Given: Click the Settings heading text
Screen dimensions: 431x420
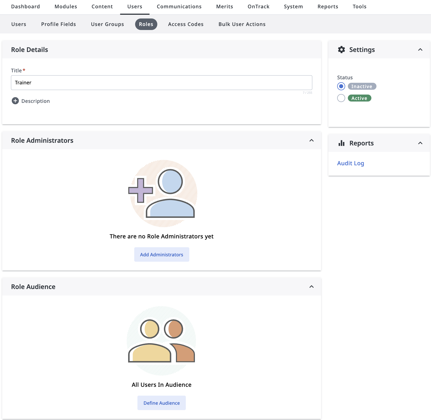Looking at the screenshot, I should pyautogui.click(x=362, y=50).
